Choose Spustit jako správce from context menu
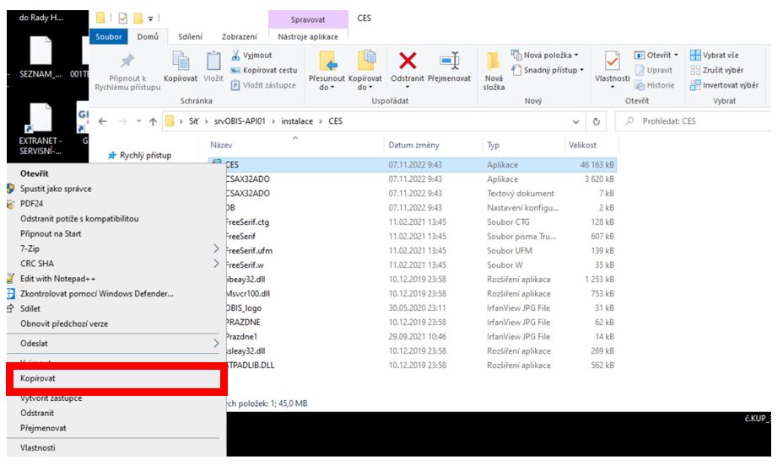This screenshot has width=783, height=470. 115,189
